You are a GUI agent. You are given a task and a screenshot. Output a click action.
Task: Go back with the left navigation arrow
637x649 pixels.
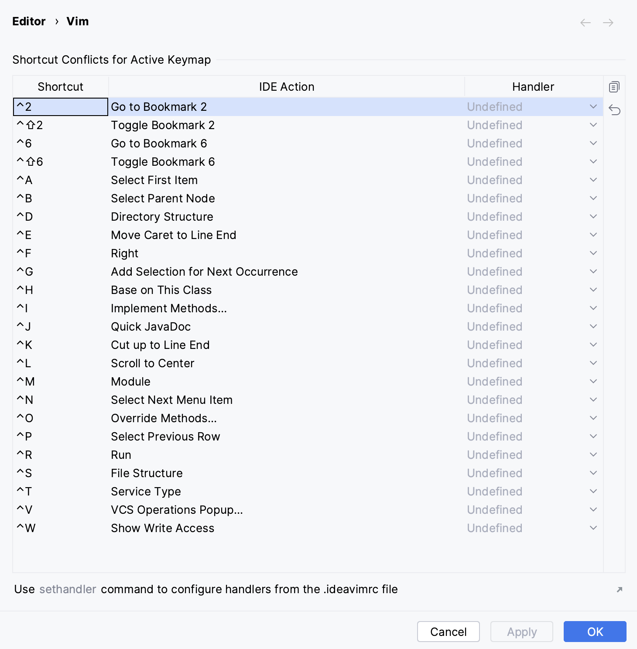point(586,23)
